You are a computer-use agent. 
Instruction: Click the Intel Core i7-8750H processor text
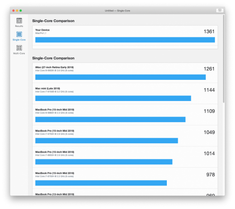point(54,177)
